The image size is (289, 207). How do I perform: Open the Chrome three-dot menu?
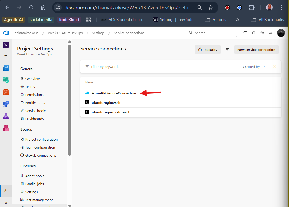[281, 7]
